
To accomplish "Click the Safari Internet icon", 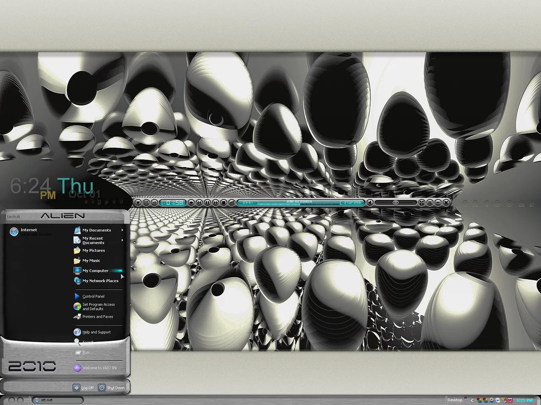I will click(14, 232).
